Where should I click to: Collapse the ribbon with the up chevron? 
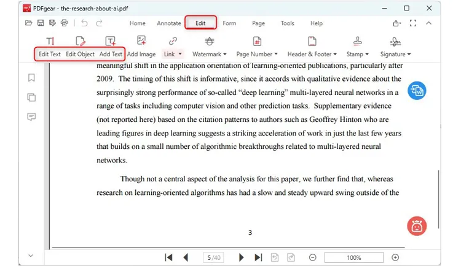tap(428, 23)
